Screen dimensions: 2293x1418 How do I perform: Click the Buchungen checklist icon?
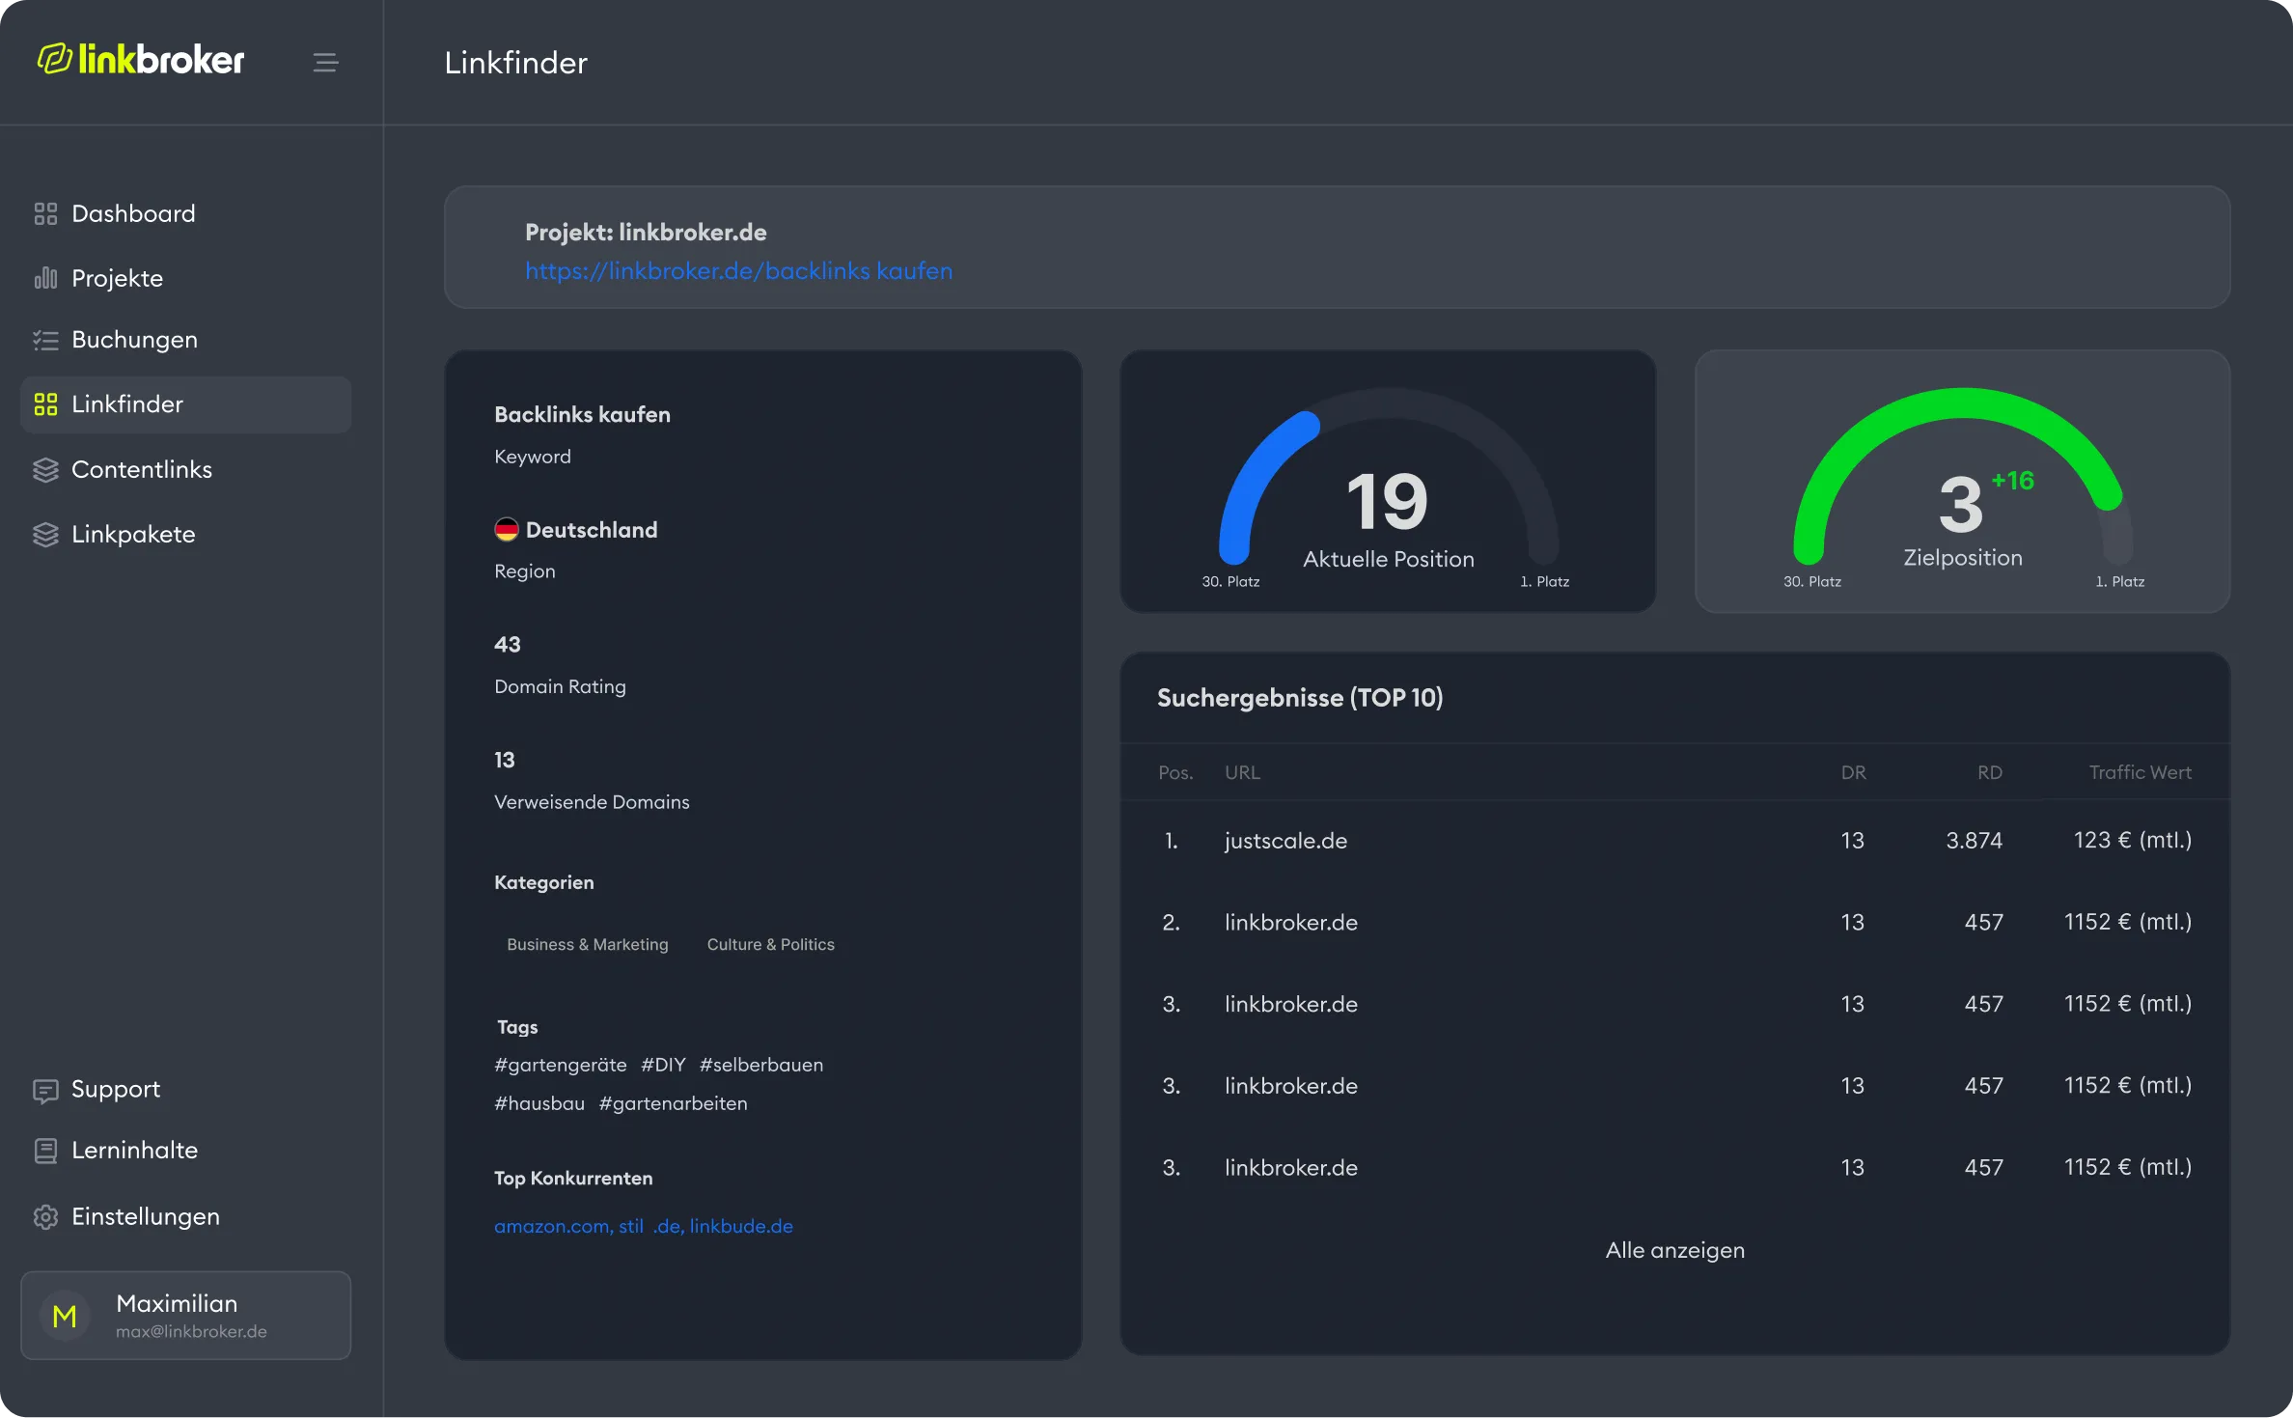point(45,340)
